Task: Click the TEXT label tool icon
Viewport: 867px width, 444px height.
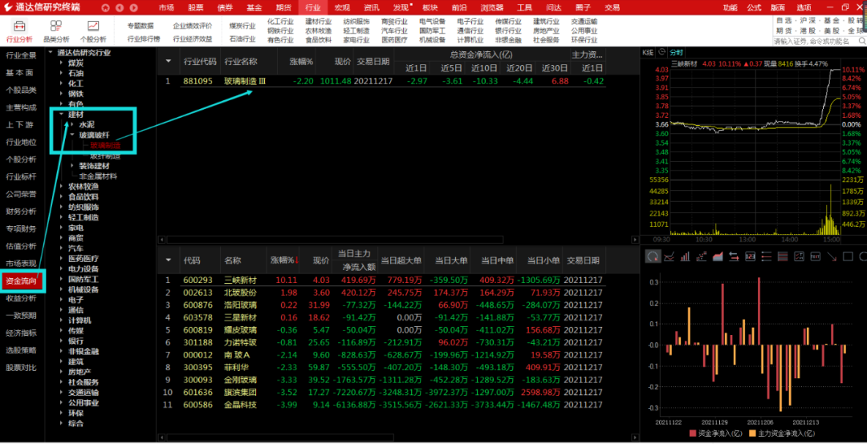Action: 815,256
